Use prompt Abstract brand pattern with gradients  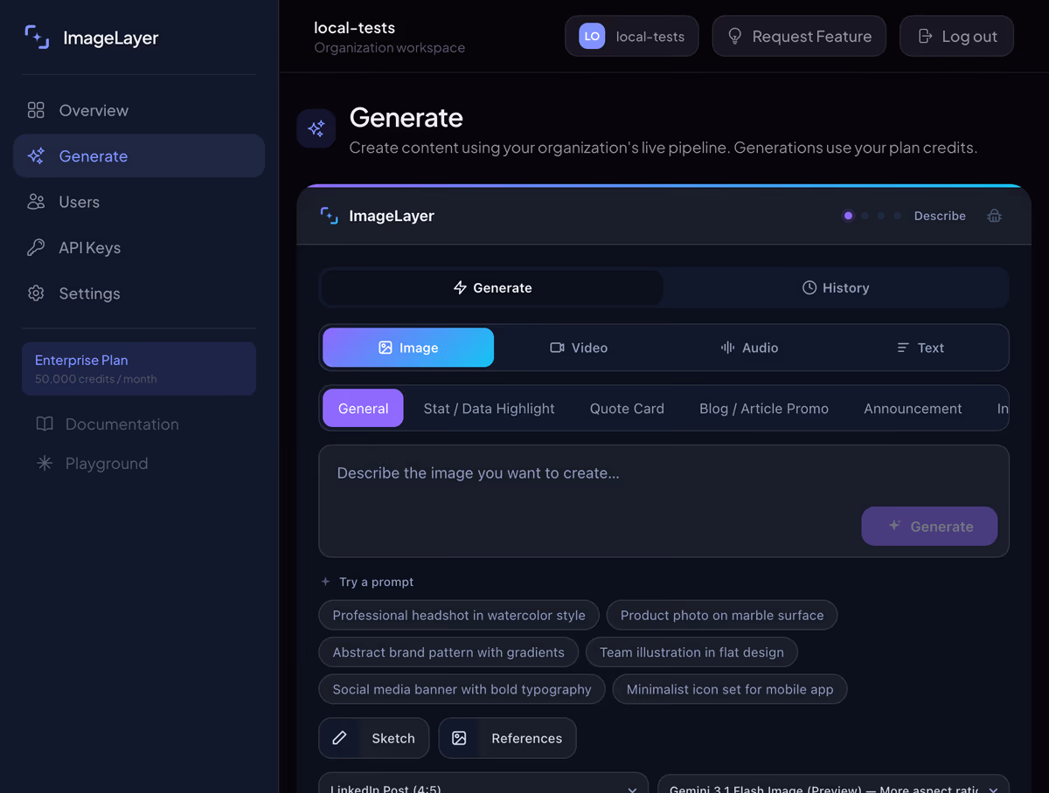[x=448, y=652]
